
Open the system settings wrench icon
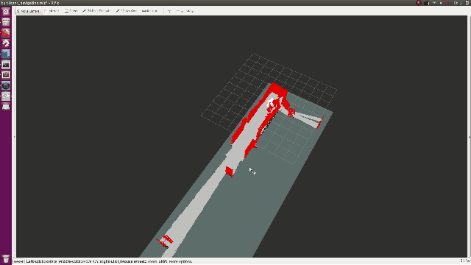(x=6, y=43)
